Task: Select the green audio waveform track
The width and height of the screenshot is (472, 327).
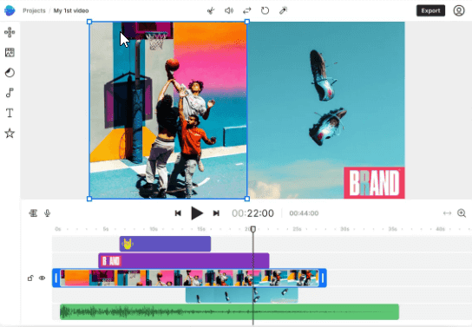Action: pyautogui.click(x=229, y=311)
